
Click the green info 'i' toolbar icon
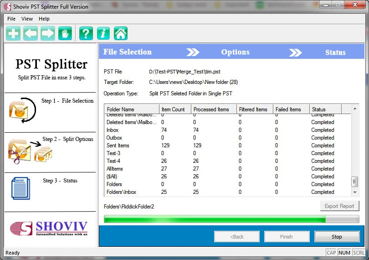[x=103, y=33]
